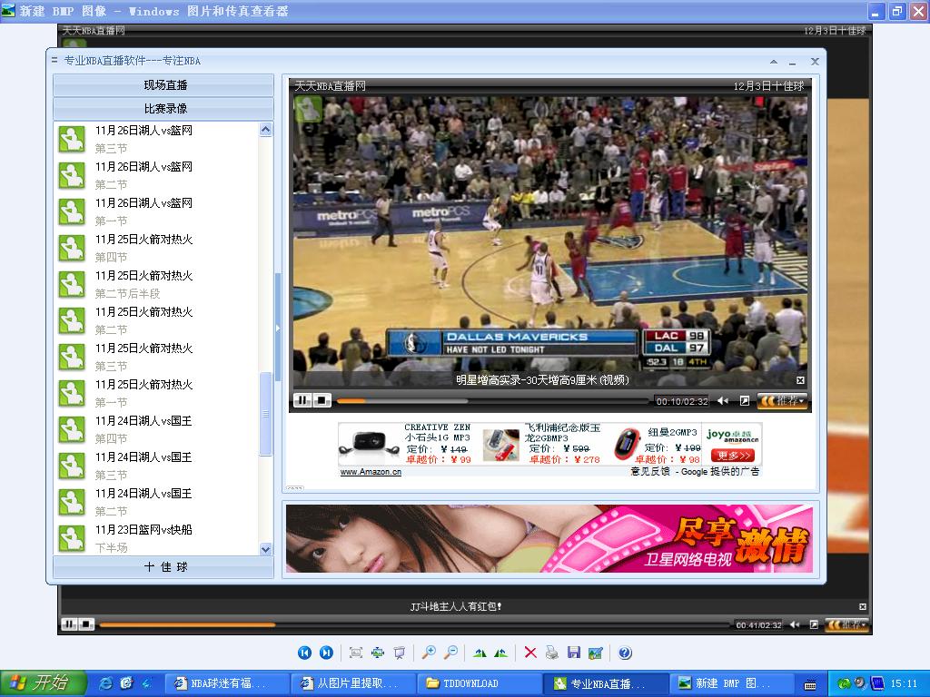Viewport: 930px width, 697px height.
Task: Close the JJ斗地主 ad overlay in background
Action: tap(863, 606)
